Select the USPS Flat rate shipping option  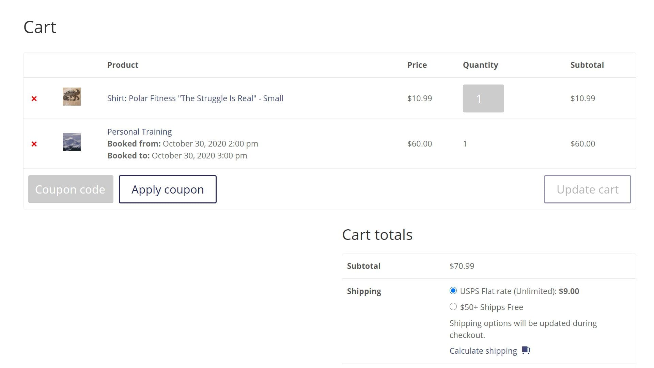(x=453, y=291)
